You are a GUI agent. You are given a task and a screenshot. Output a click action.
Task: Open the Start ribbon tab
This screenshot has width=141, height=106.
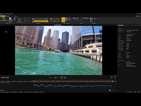tap(8, 16)
